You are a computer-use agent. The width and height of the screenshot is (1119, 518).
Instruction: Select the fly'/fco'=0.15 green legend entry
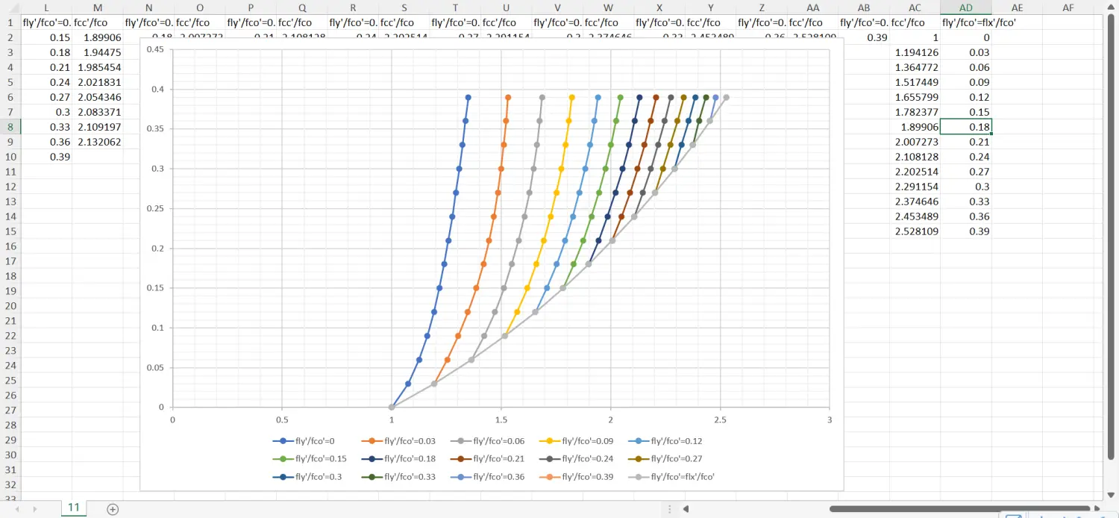point(304,459)
